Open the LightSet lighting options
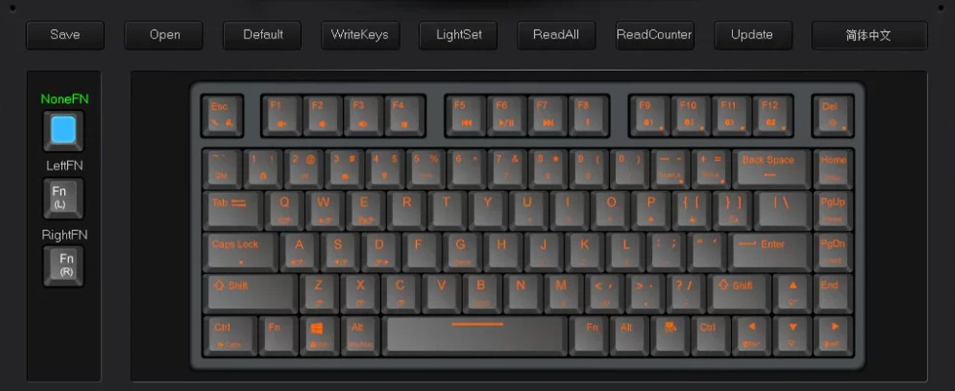 click(459, 35)
